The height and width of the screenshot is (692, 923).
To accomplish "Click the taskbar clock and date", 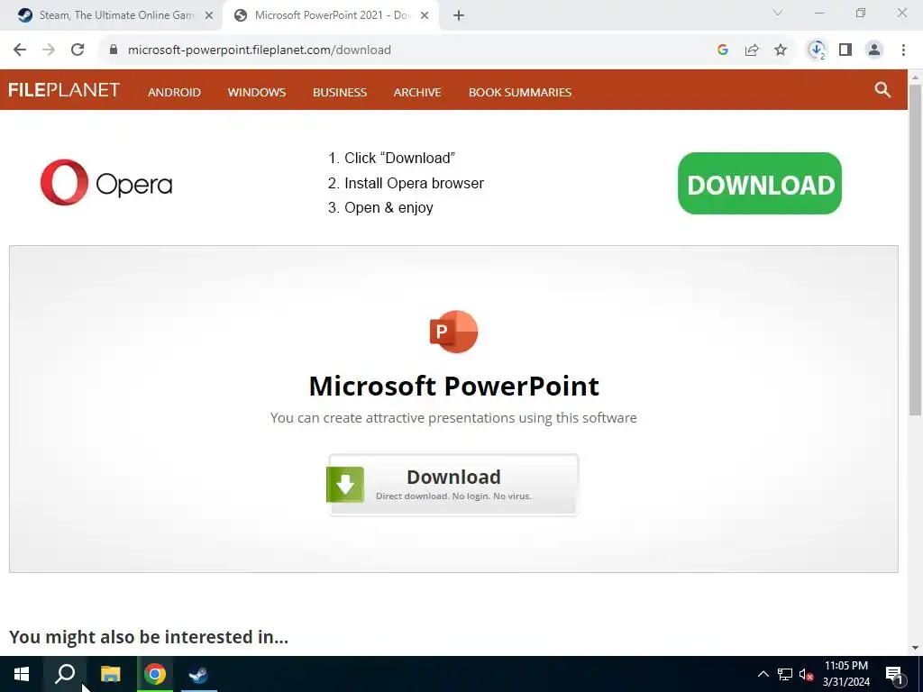I will coord(845,674).
